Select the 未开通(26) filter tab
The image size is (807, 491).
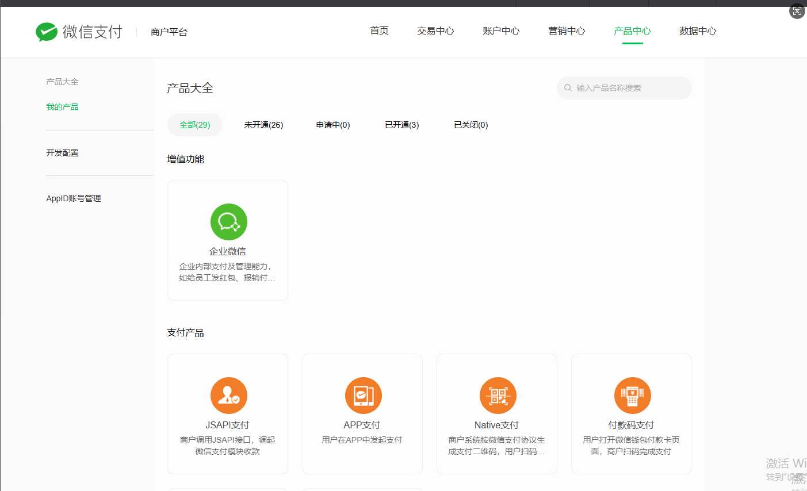coord(263,125)
